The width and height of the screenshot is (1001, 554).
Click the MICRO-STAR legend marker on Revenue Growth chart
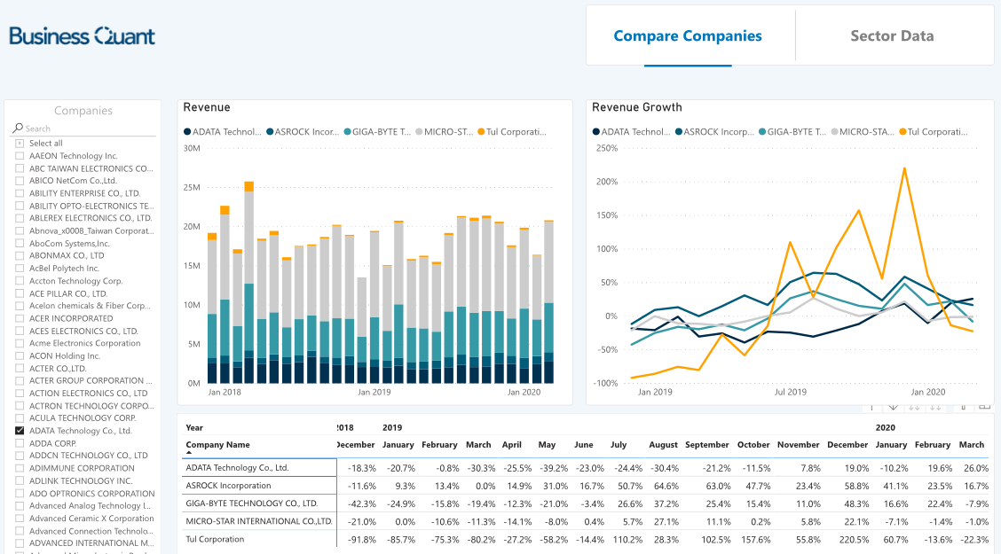[834, 131]
